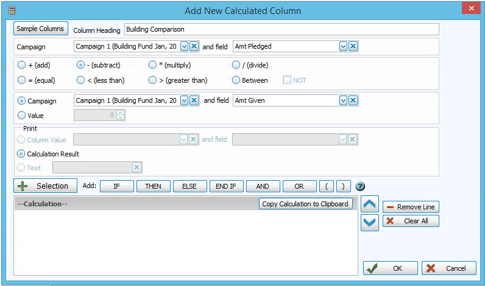Edit the Column Heading text field

(x=281, y=29)
